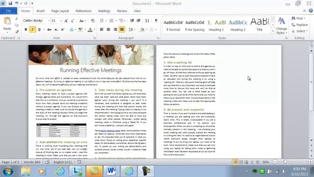The height and width of the screenshot is (177, 314).
Task: Click the Sort A-Z icon
Action: click(147, 21)
